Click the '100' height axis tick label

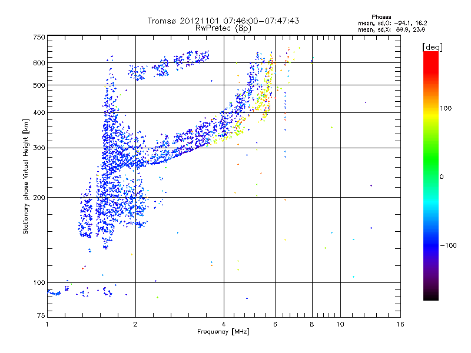click(39, 283)
